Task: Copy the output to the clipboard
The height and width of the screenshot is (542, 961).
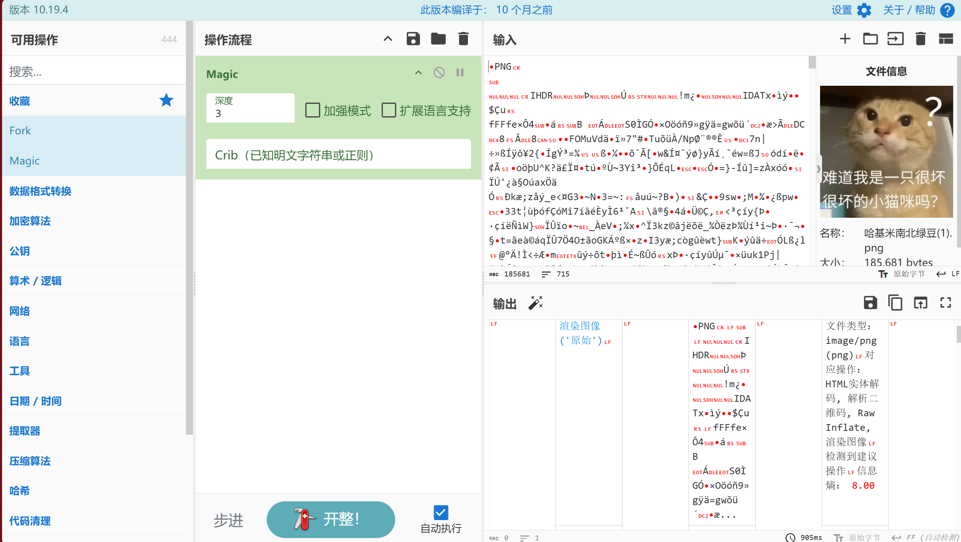Action: point(895,303)
